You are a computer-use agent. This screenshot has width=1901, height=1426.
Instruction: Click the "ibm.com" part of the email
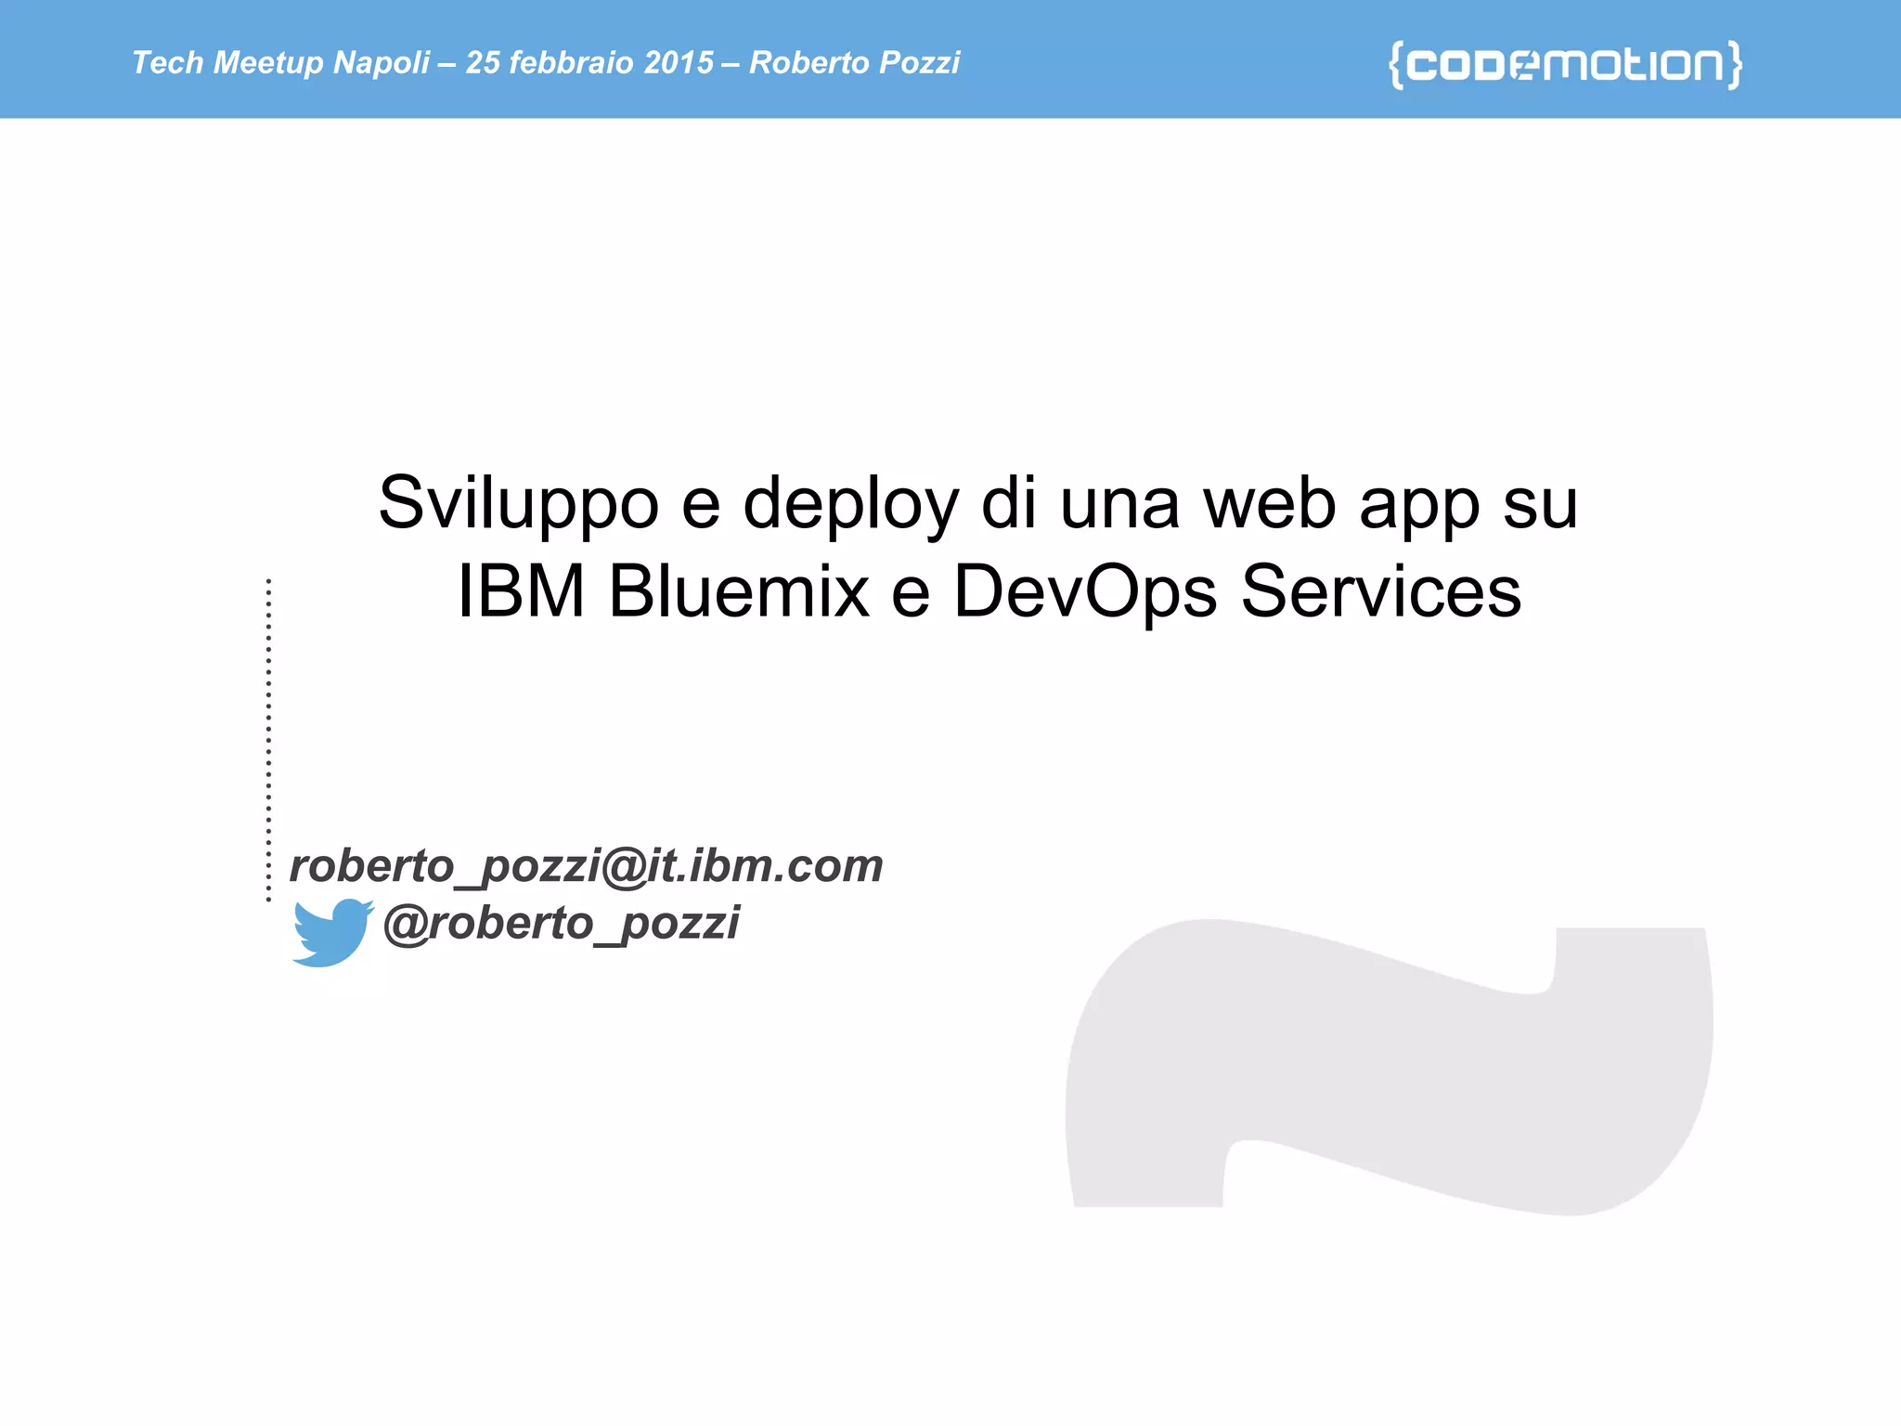tap(786, 866)
